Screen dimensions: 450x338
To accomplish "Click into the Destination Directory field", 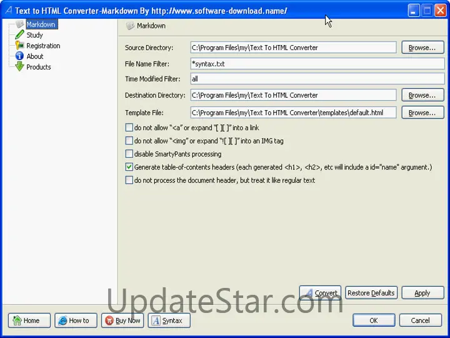I will tap(293, 95).
